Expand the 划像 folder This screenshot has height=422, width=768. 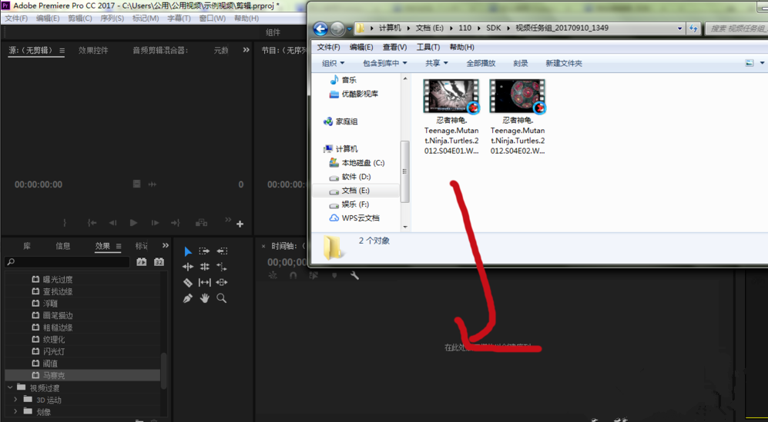pyautogui.click(x=15, y=411)
